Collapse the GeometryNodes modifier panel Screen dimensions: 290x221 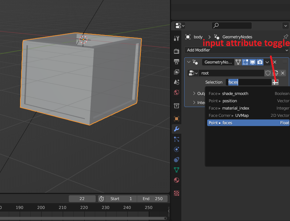click(189, 62)
